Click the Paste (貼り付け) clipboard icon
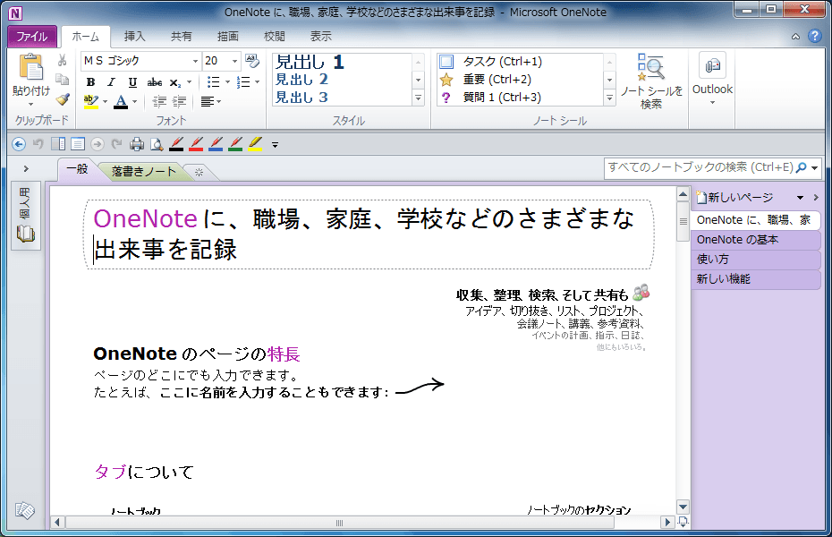 point(30,67)
